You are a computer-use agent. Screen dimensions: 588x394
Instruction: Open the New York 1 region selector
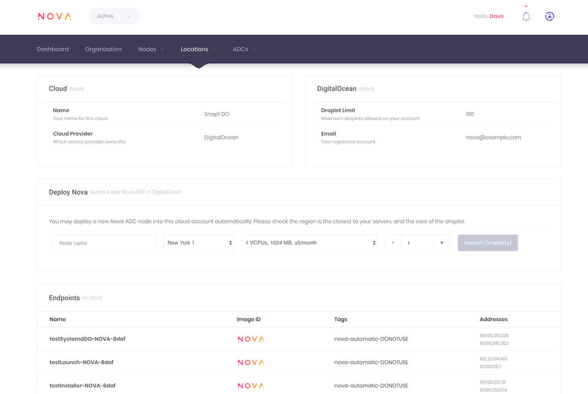(x=198, y=243)
